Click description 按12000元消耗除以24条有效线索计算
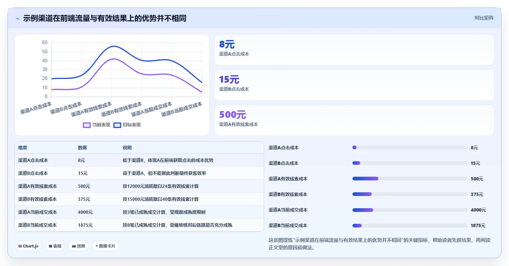This screenshot has width=509, height=266. (x=161, y=186)
